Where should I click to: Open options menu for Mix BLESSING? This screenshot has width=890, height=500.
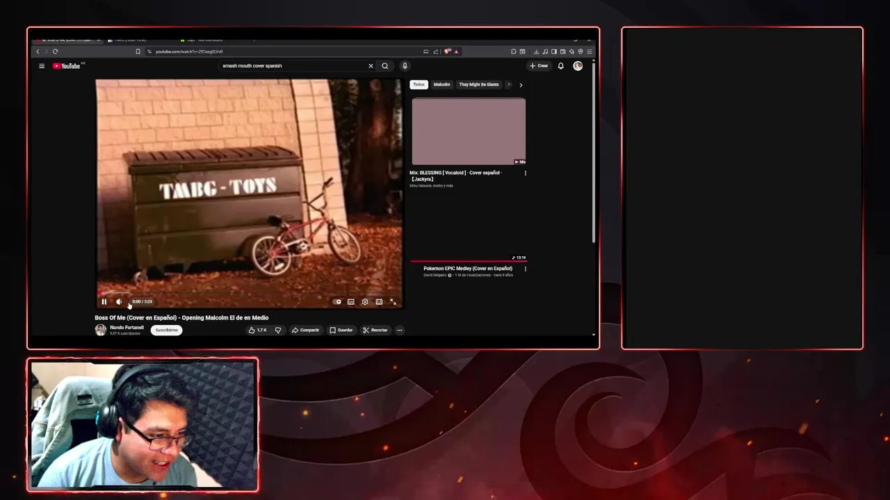(x=525, y=173)
